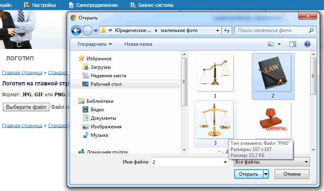324x191 pixels.
Task: Select the golden scales thumbnail 3
Action: pyautogui.click(x=215, y=122)
